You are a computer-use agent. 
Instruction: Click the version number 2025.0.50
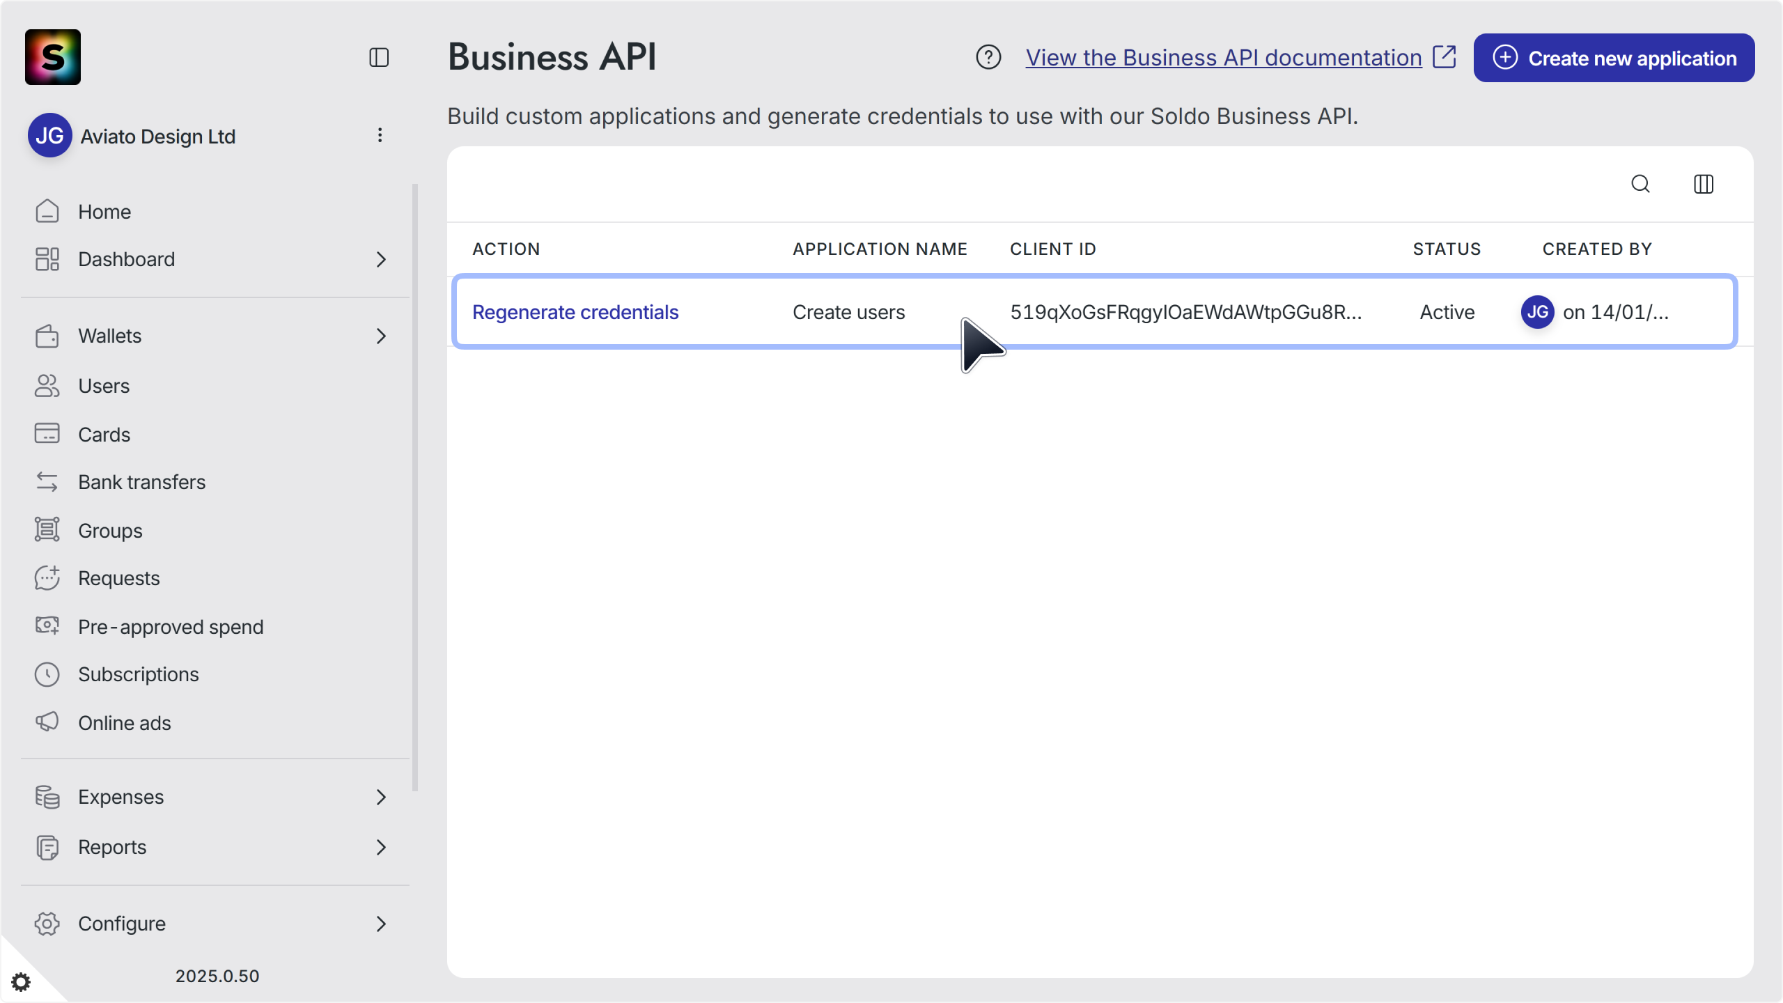tap(217, 976)
